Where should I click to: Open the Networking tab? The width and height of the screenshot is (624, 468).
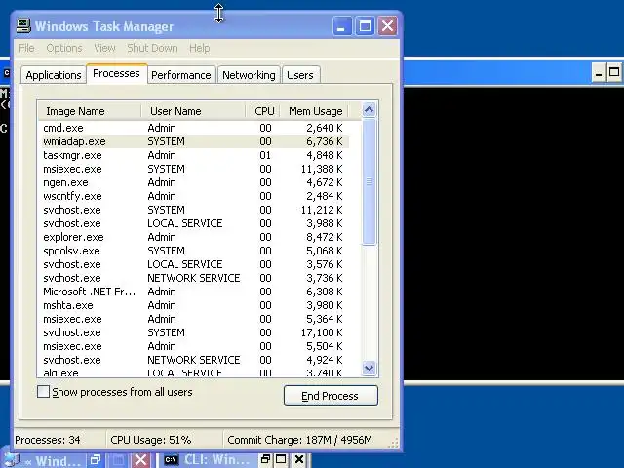tap(249, 75)
